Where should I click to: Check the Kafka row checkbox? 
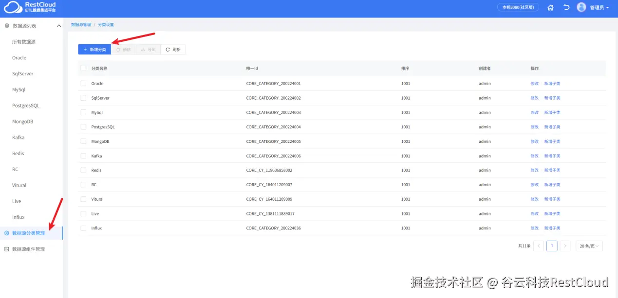(x=83, y=156)
